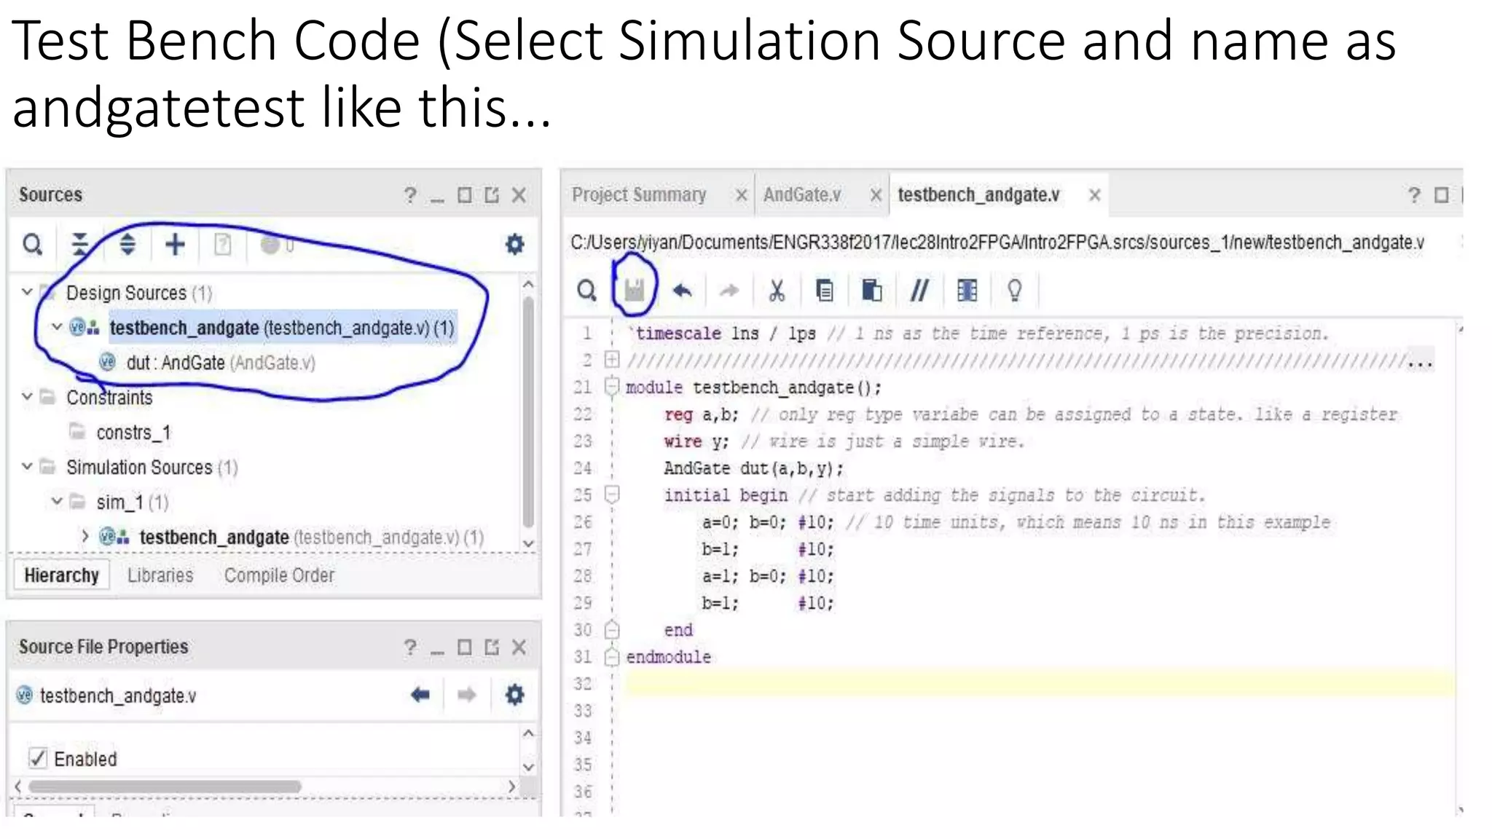Image resolution: width=1492 pixels, height=839 pixels.
Task: Collapse the Design Sources node
Action: 27,292
